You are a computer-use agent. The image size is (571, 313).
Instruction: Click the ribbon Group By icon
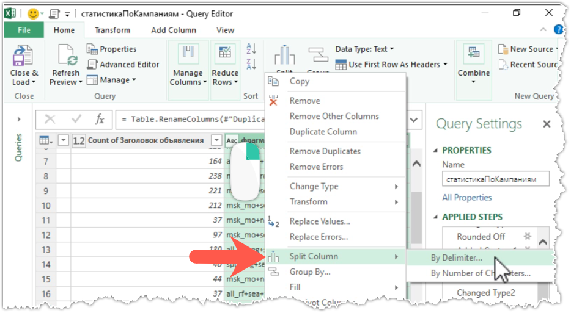(x=318, y=55)
